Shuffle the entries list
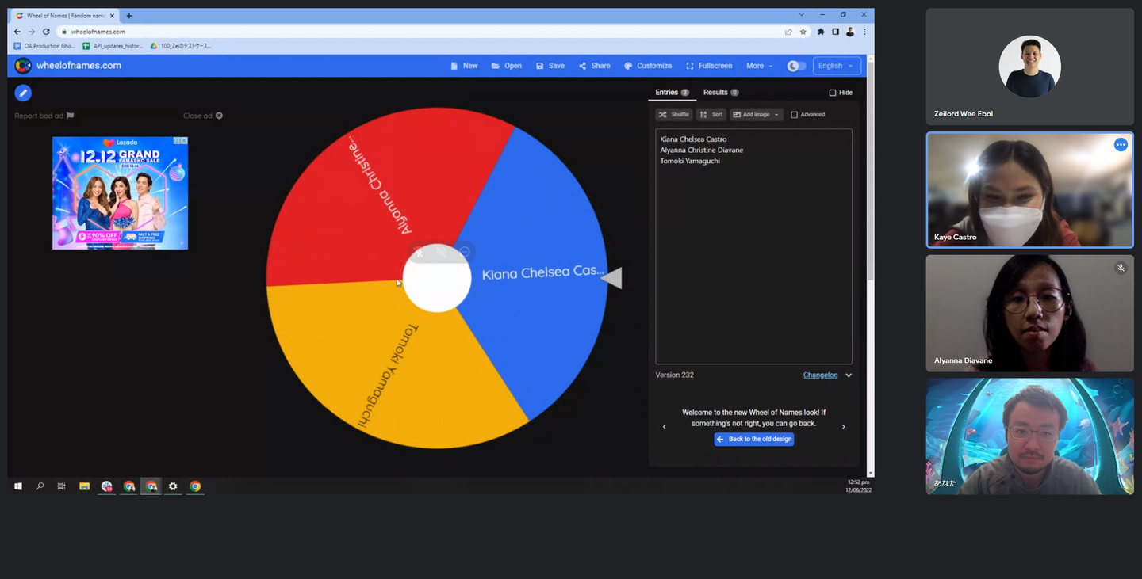The width and height of the screenshot is (1142, 579). [673, 115]
